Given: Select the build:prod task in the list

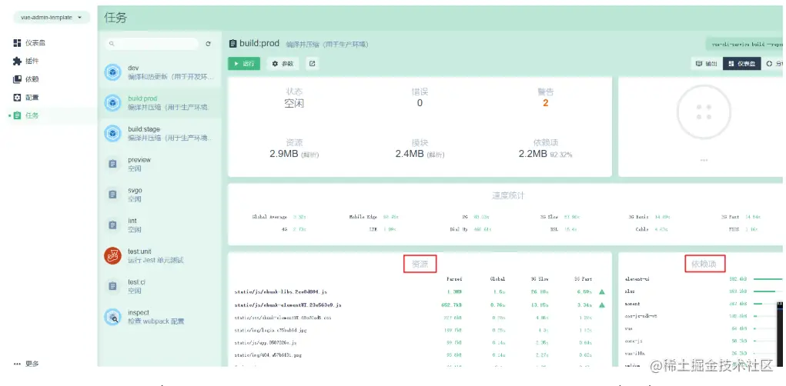Looking at the screenshot, I should click(160, 102).
